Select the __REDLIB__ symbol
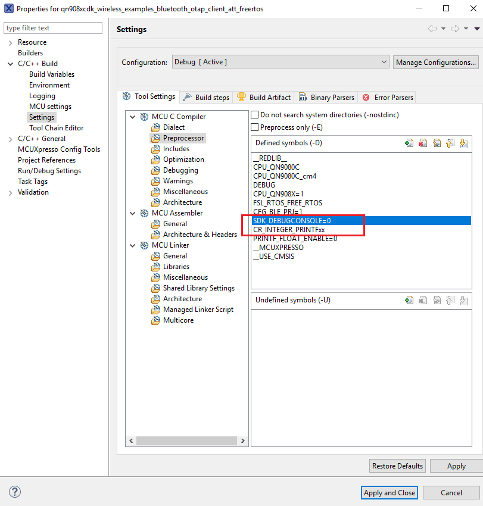This screenshot has height=506, width=483. (x=270, y=158)
